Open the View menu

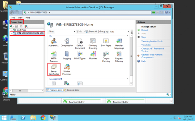(x=20, y=18)
